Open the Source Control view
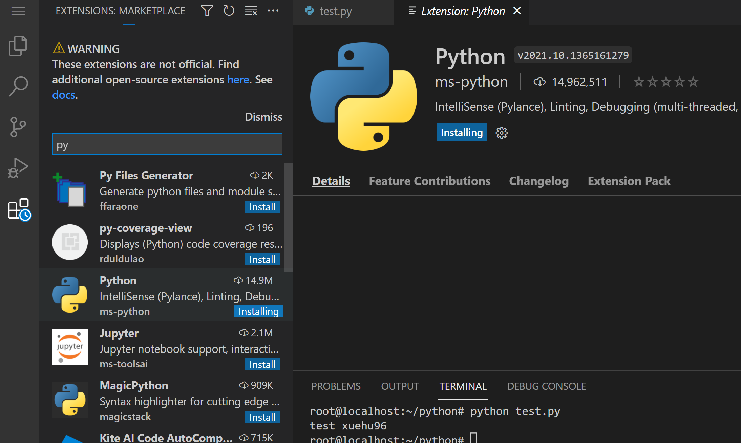This screenshot has width=741, height=443. point(18,127)
